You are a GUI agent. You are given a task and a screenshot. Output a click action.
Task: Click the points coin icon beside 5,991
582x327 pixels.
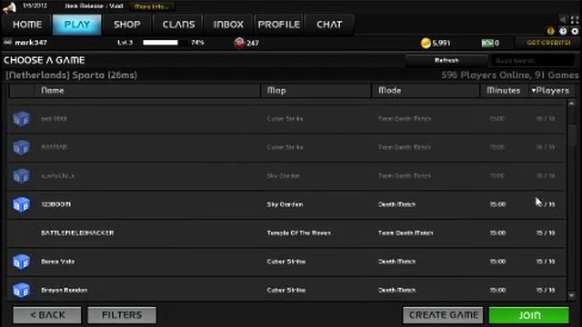[426, 43]
